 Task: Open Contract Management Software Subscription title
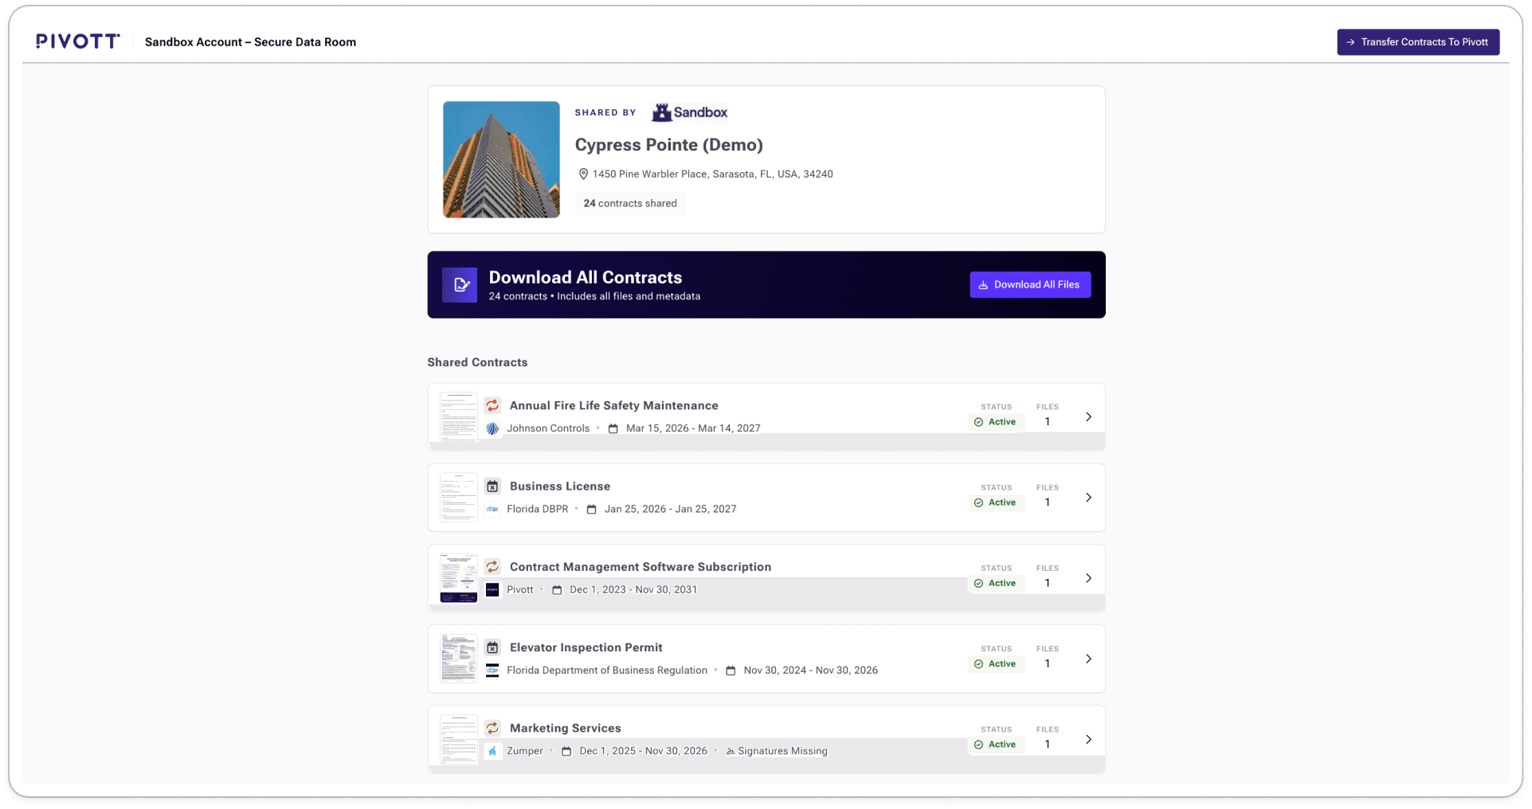coord(641,567)
